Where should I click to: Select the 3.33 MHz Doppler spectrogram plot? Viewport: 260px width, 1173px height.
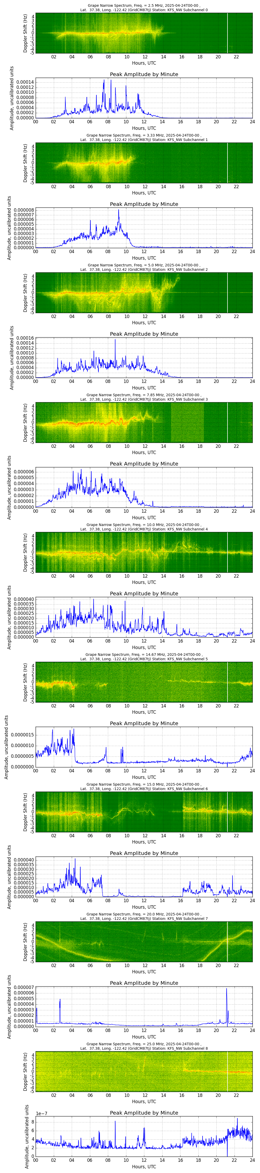144,163
